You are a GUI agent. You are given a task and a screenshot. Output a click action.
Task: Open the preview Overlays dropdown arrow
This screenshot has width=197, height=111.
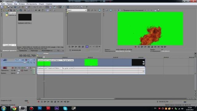151,10
